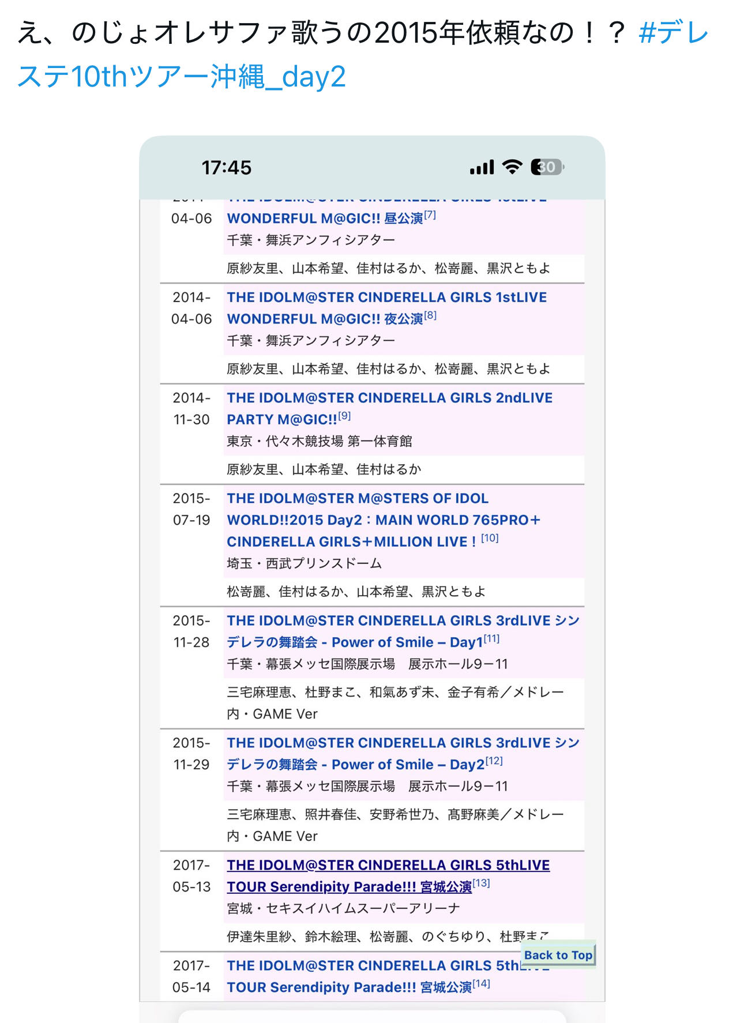Open footnote reference [8]

430,315
